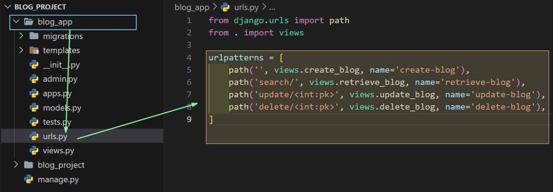
Task: Click the Python icon in the breadcrumb
Action: [x=225, y=7]
